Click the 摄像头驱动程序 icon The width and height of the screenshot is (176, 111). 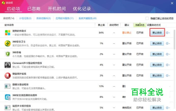point(8,86)
